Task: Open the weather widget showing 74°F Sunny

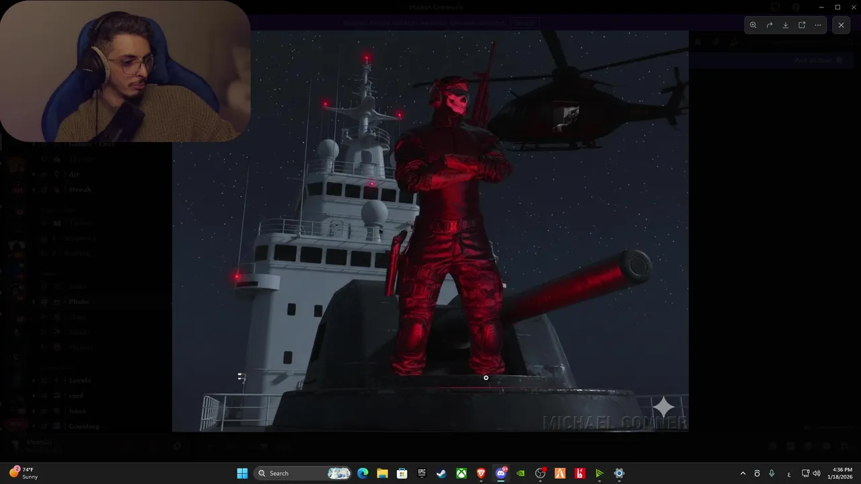Action: coord(23,473)
